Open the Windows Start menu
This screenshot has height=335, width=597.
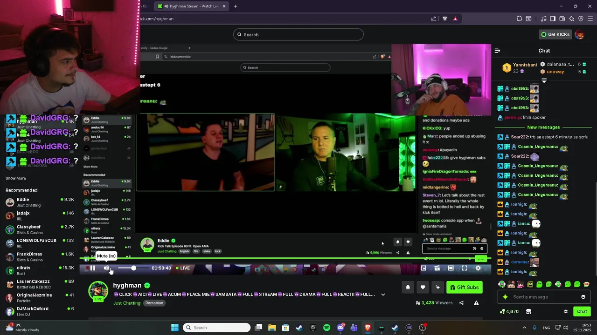175,328
